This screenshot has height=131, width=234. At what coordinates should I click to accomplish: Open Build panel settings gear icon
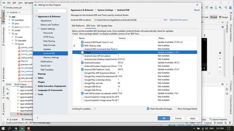click(x=223, y=84)
